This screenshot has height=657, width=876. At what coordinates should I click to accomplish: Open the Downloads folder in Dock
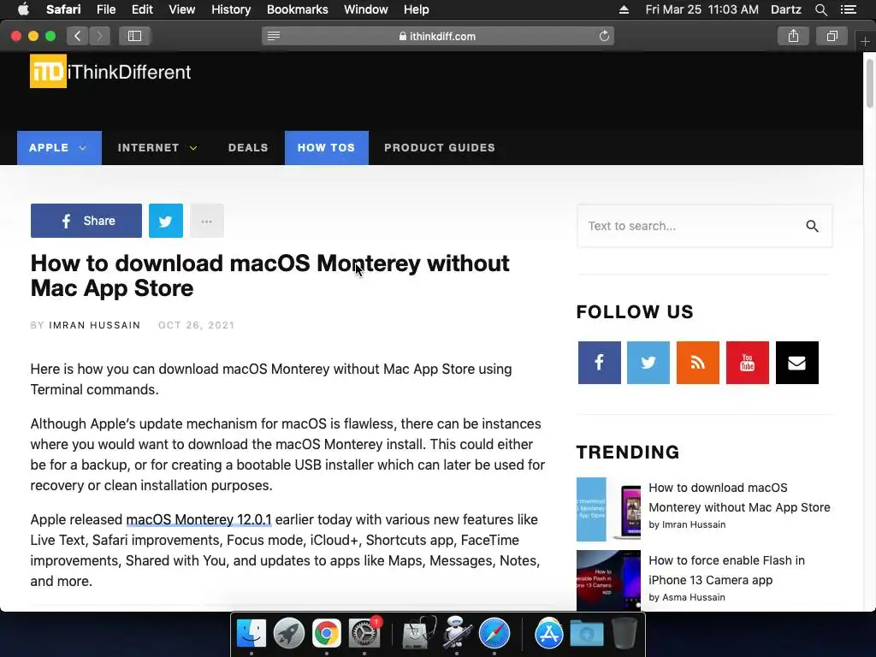(x=587, y=634)
